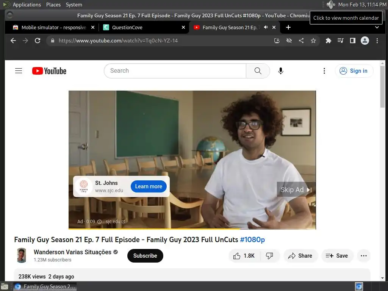Go to the YouTube home logo

point(49,71)
